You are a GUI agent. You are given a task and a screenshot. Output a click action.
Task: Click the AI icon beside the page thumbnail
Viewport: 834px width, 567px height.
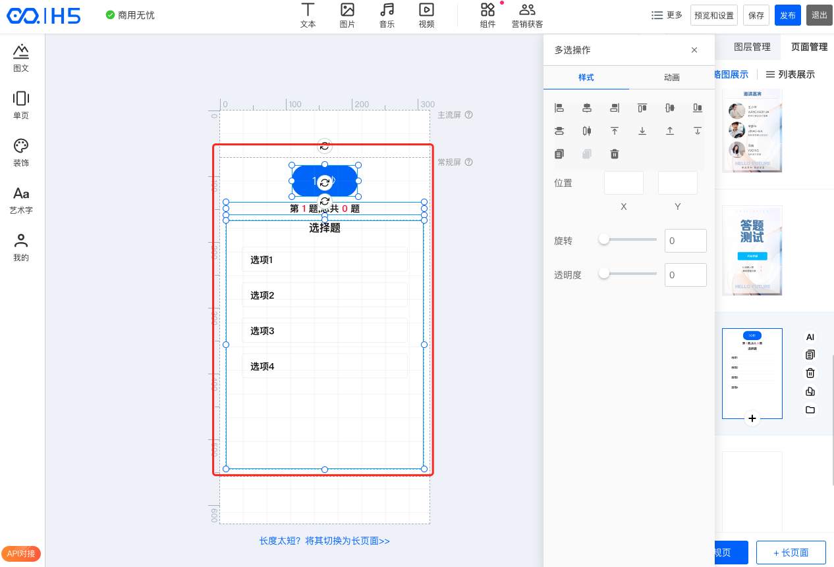tap(810, 337)
